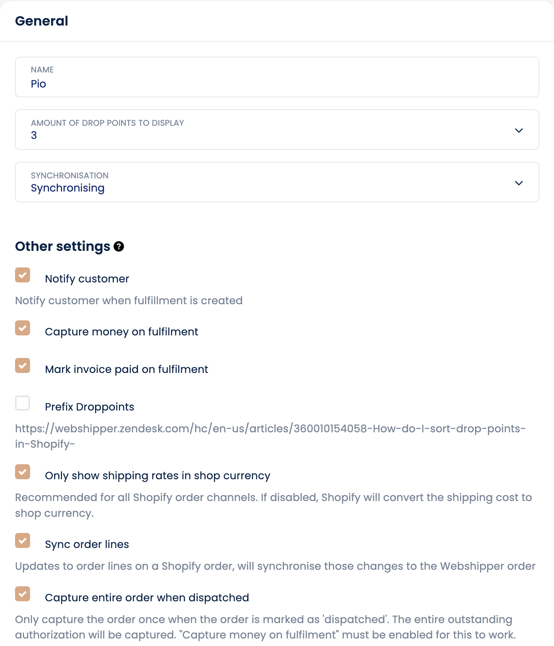This screenshot has width=554, height=646.
Task: Click the drop points value 3
Action: click(x=34, y=135)
